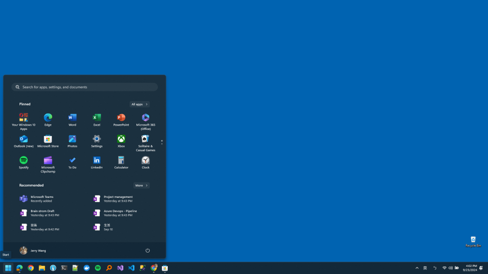This screenshot has width=488, height=274.
Task: Open Word from the Start menu
Action: click(x=72, y=120)
